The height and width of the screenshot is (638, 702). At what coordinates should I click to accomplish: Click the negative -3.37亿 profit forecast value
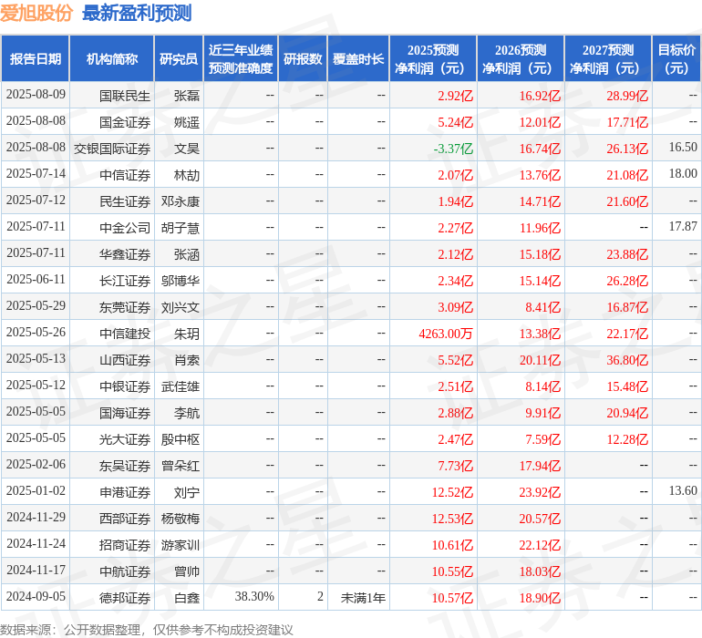pyautogui.click(x=452, y=148)
